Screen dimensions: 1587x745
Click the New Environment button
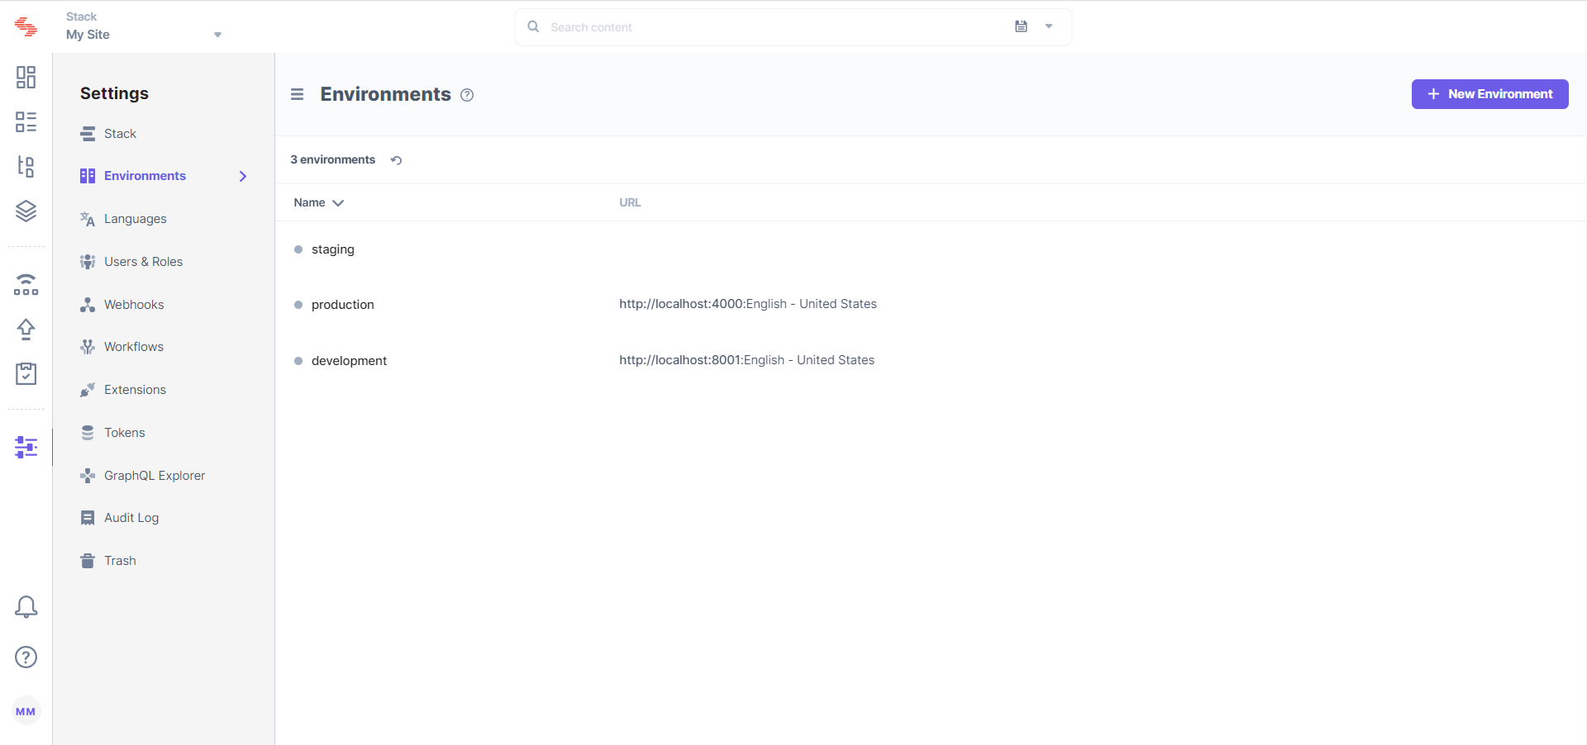(x=1489, y=93)
